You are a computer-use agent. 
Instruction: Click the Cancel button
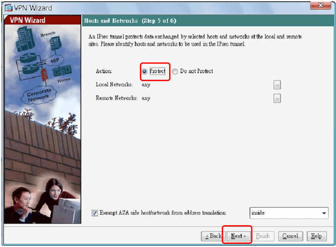click(x=291, y=236)
